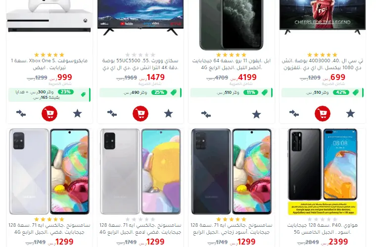Screen dimensions: 376x247
Task: Add TCL 40D3000 TV to cart
Action: point(323,114)
